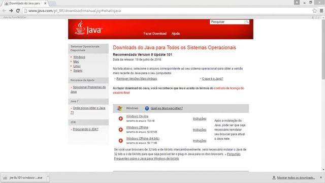Close the downloads bar with the X

point(321,177)
